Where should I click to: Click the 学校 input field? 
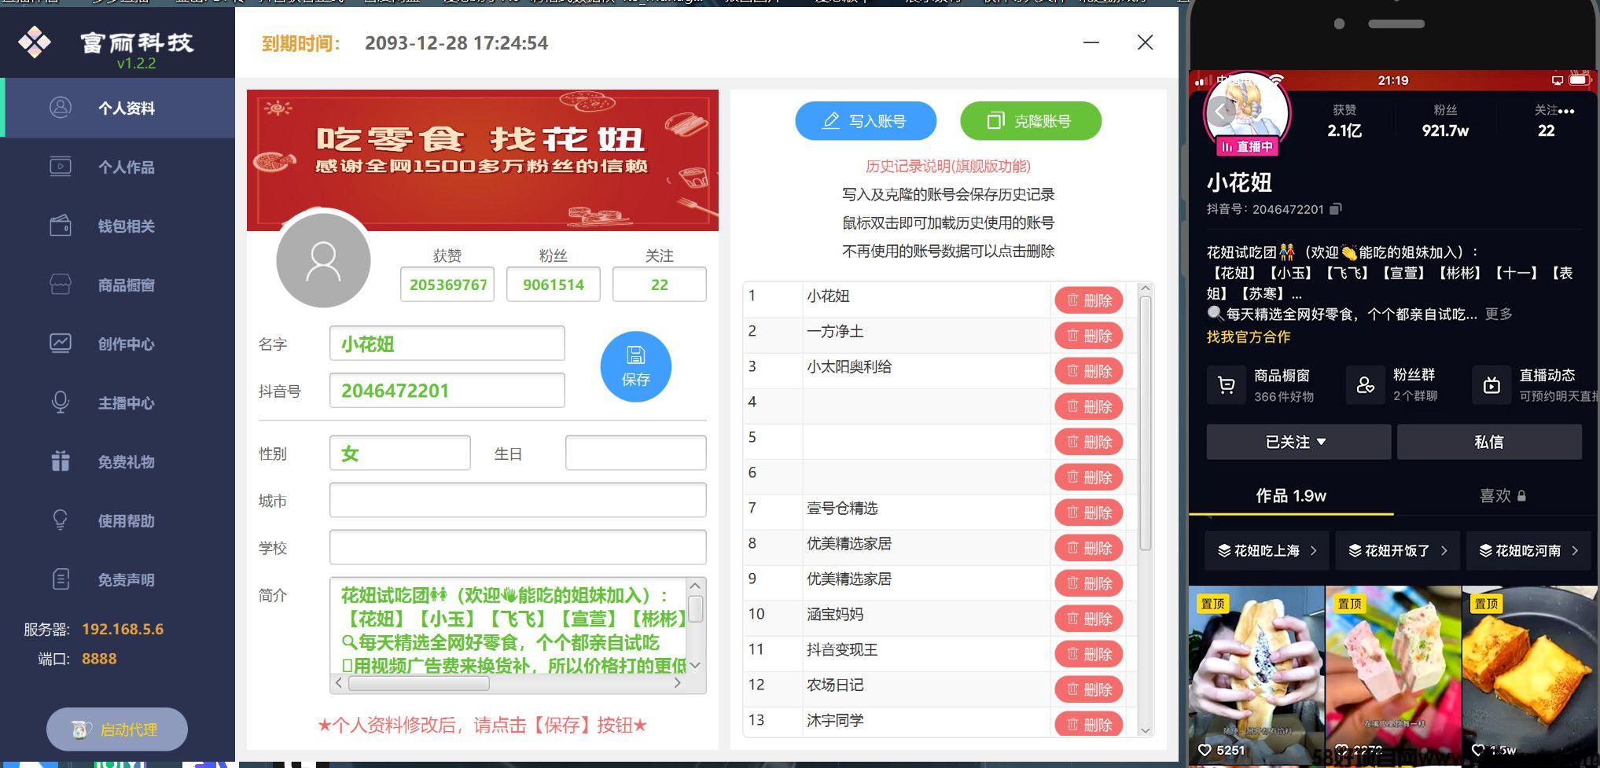point(518,548)
